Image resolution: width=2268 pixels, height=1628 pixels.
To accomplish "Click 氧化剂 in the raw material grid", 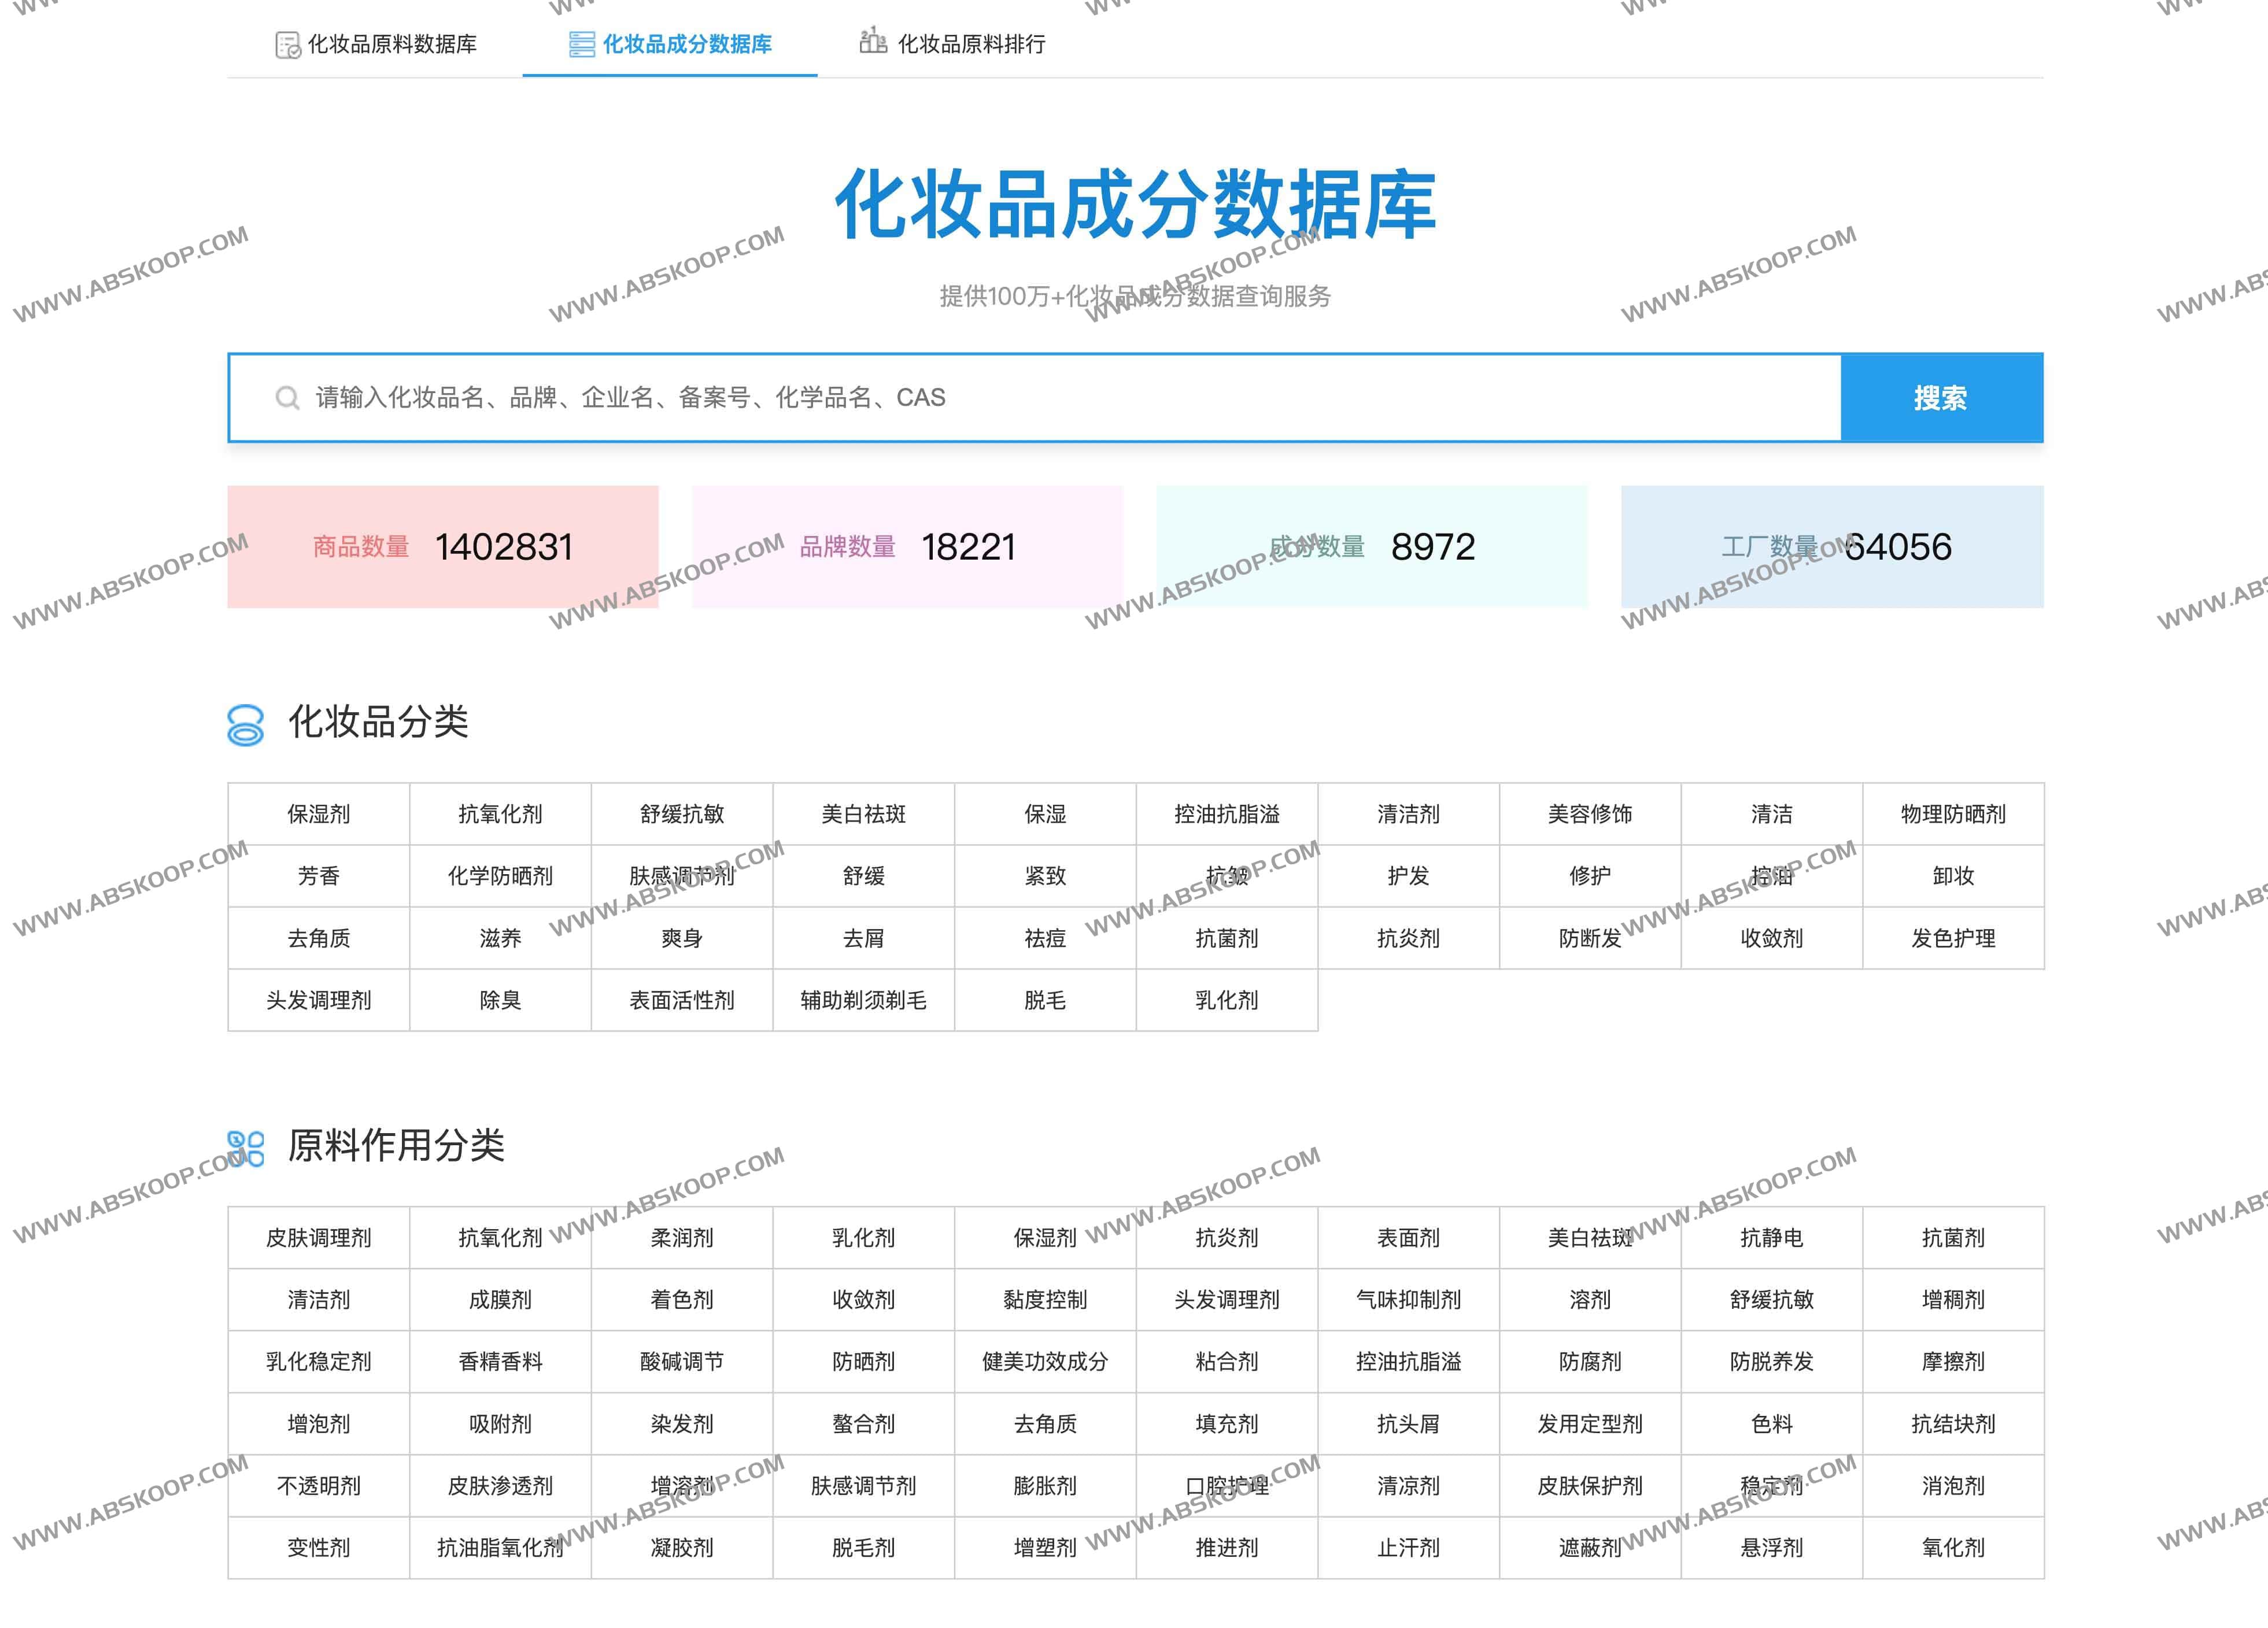I will tap(1954, 1547).
